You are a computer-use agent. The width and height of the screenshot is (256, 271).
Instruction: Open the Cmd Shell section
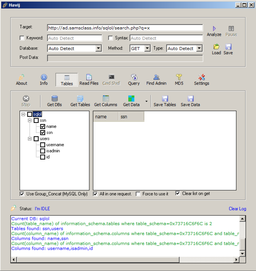112,80
